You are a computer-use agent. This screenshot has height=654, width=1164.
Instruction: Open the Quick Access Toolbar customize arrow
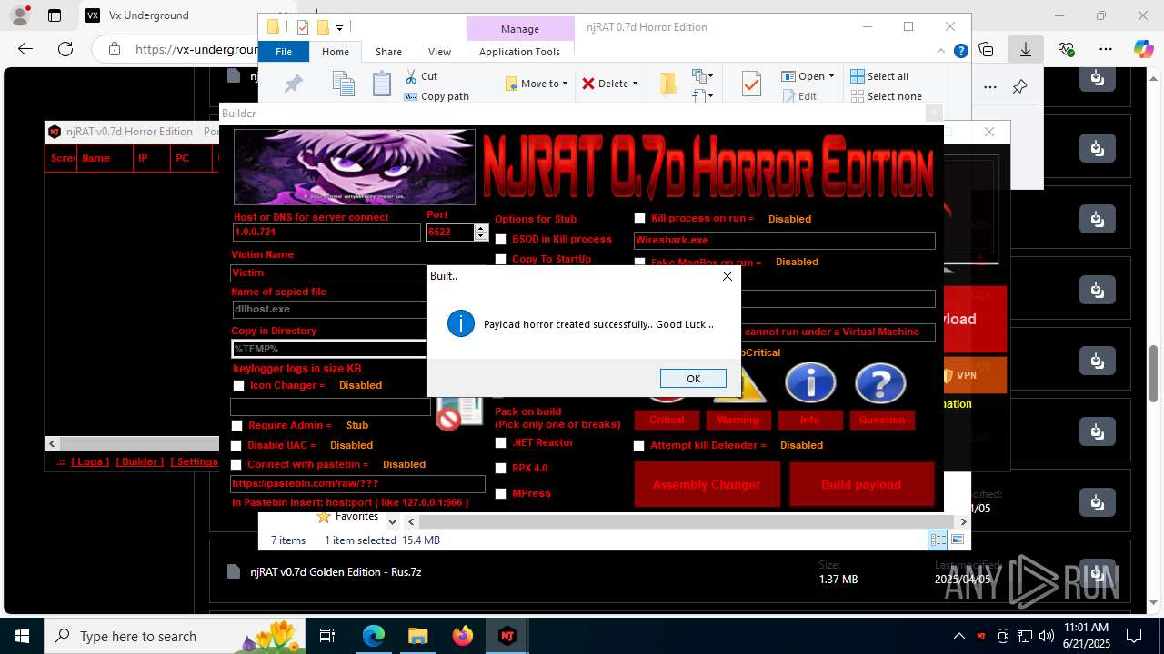[339, 27]
